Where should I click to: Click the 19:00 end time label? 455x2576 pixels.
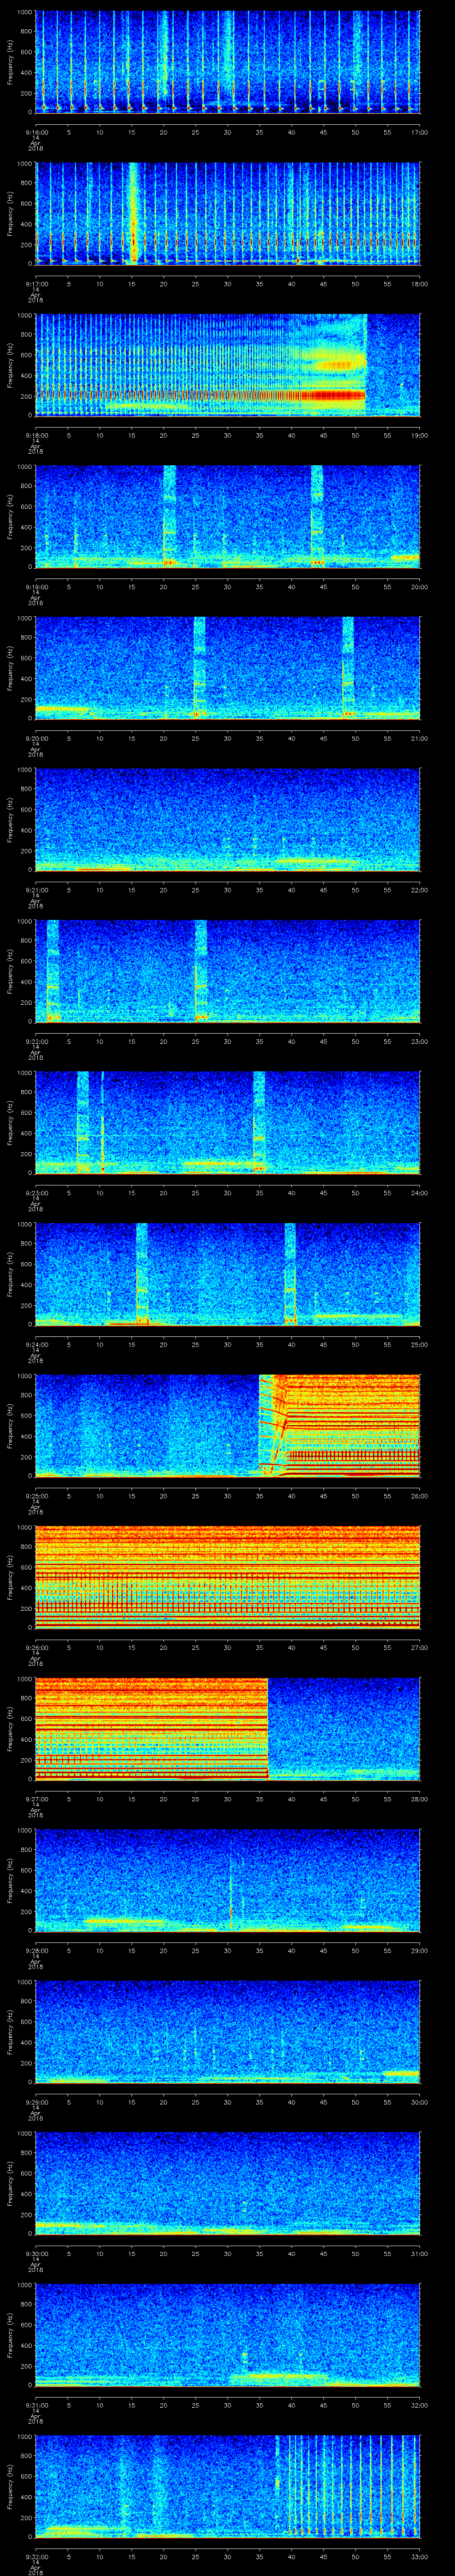click(419, 435)
